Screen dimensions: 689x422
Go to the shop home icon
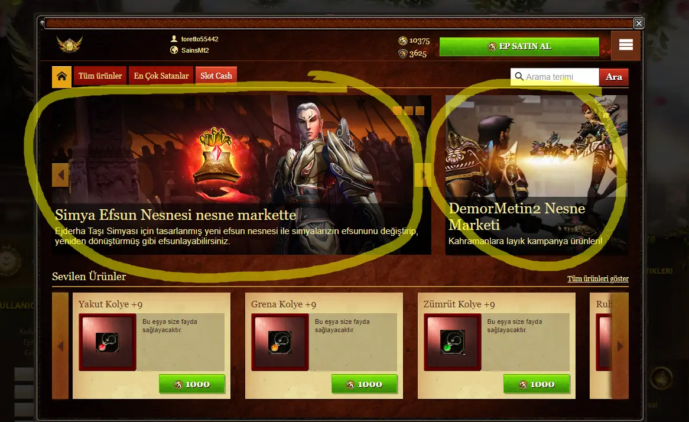tap(61, 76)
